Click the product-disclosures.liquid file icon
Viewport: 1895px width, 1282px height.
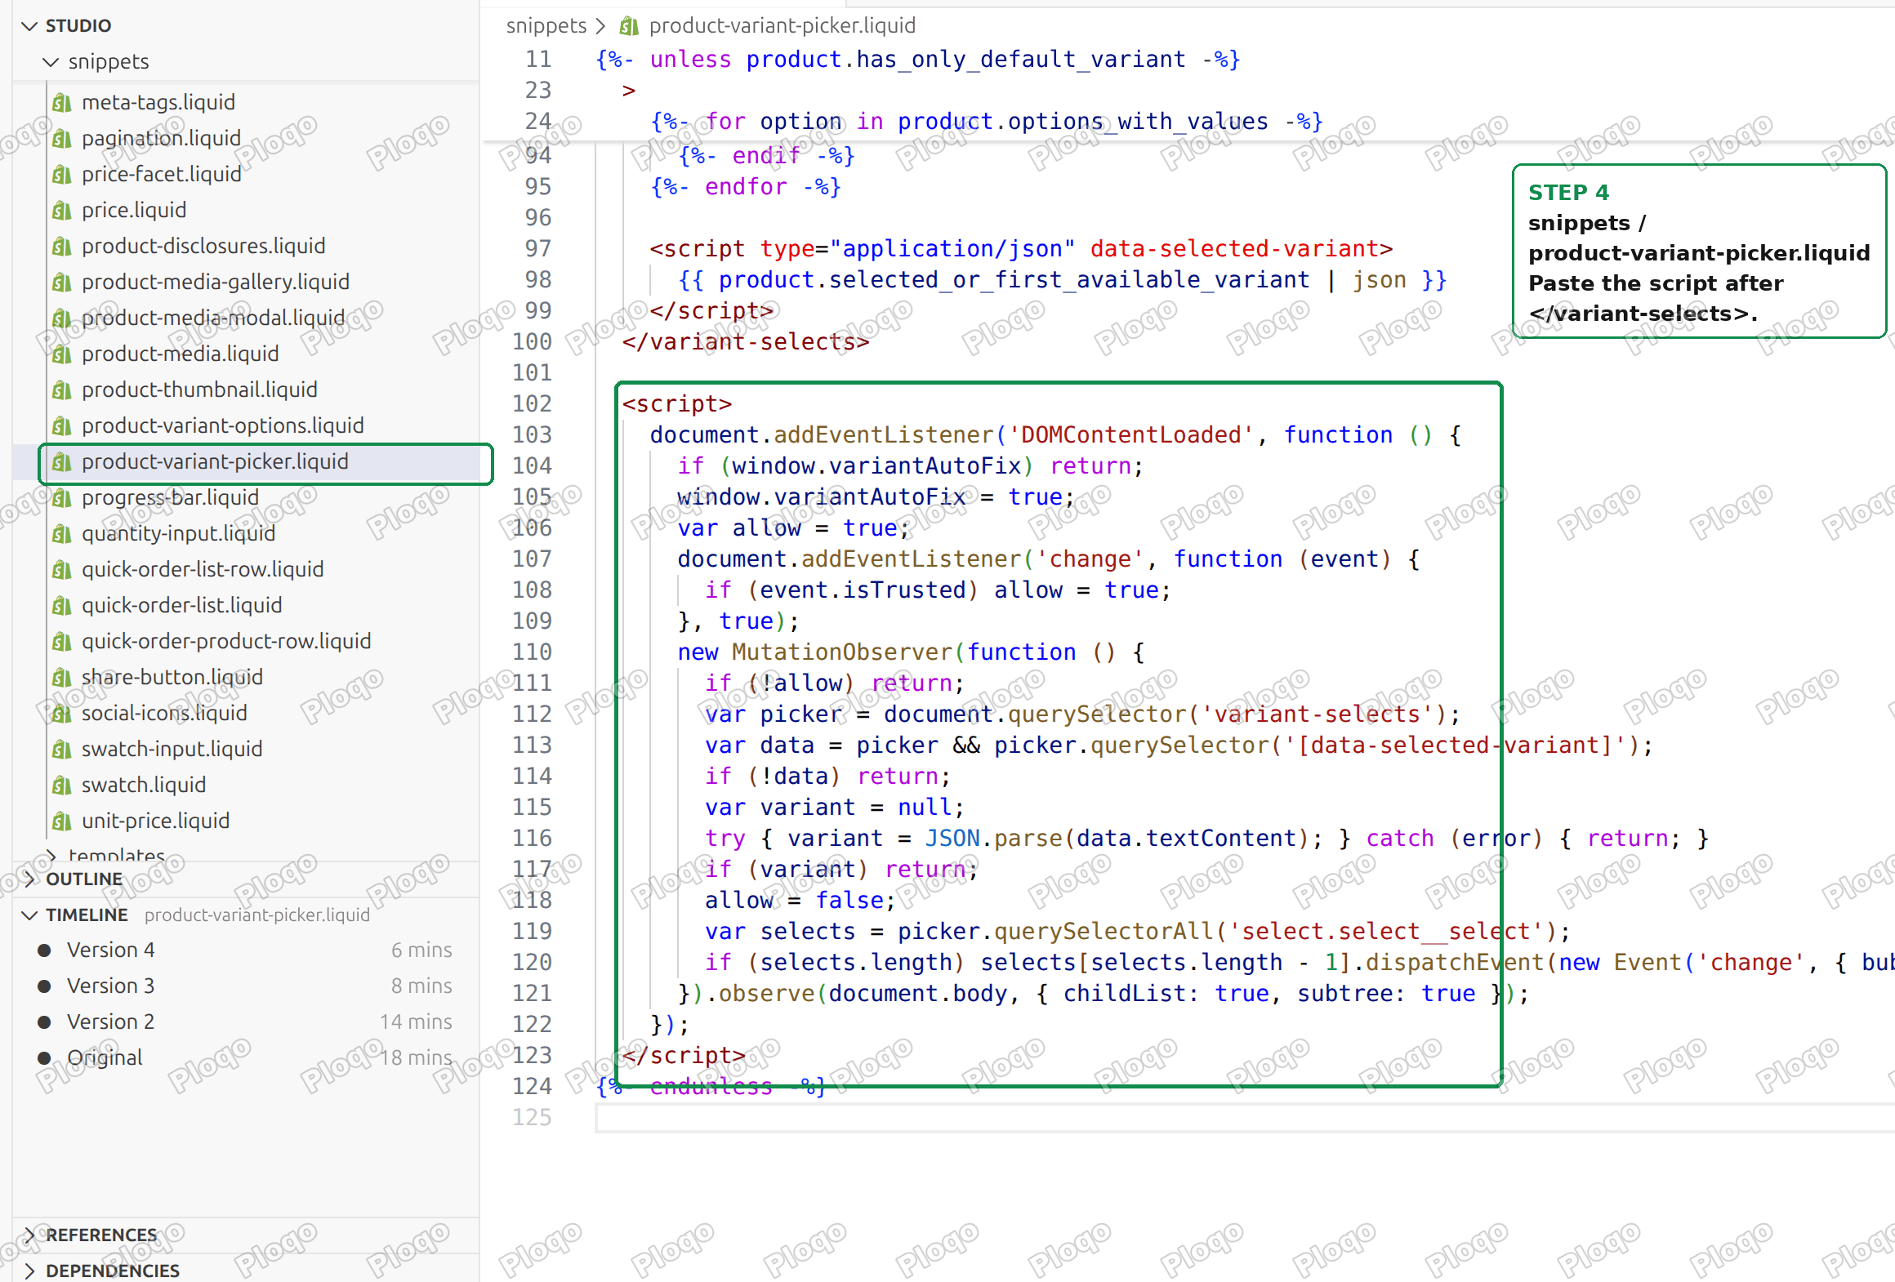pos(61,247)
